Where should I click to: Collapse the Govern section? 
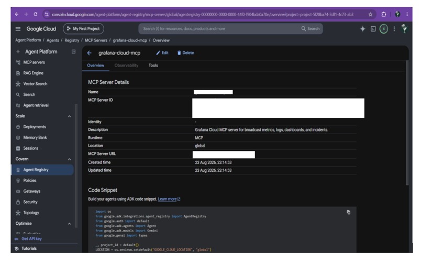(x=70, y=159)
